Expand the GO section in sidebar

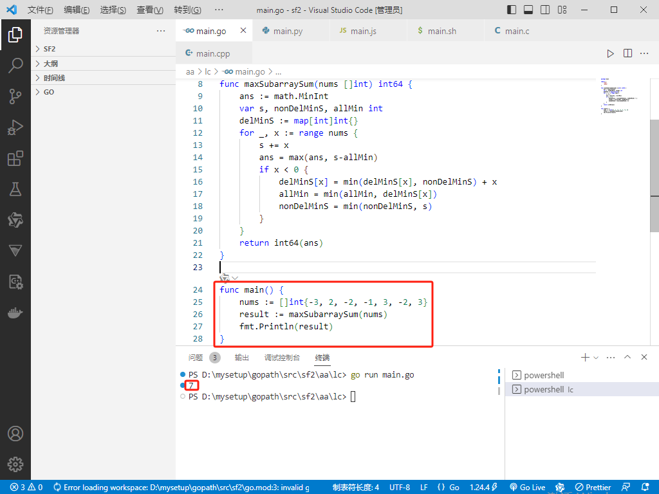[104, 92]
